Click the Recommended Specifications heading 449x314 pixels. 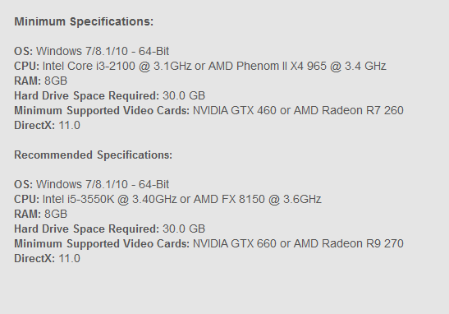click(x=94, y=155)
